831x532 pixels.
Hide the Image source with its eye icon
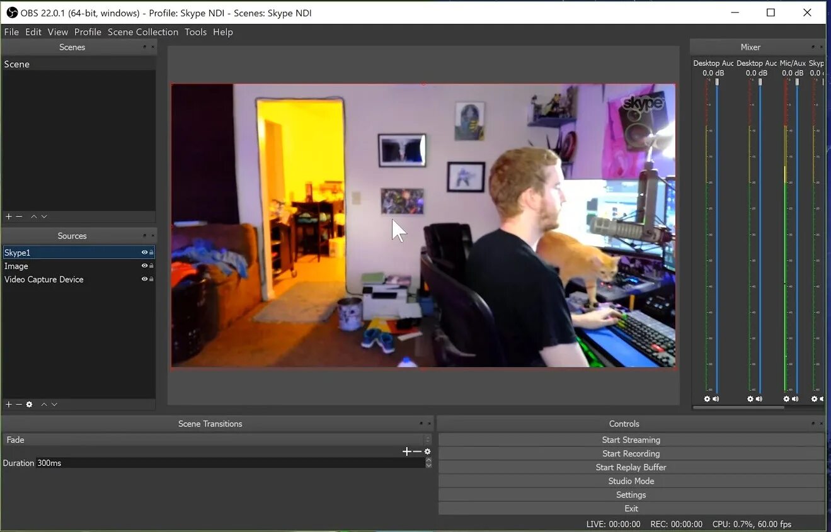click(x=144, y=266)
